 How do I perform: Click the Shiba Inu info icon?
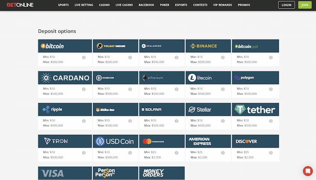click(130, 121)
